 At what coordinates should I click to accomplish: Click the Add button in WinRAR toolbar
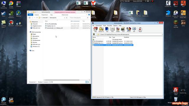[x=95, y=29]
